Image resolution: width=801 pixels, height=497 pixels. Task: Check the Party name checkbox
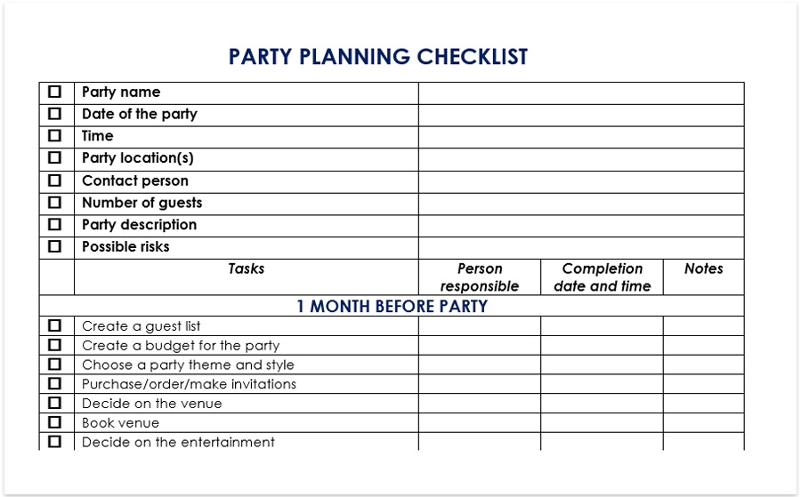click(x=55, y=92)
